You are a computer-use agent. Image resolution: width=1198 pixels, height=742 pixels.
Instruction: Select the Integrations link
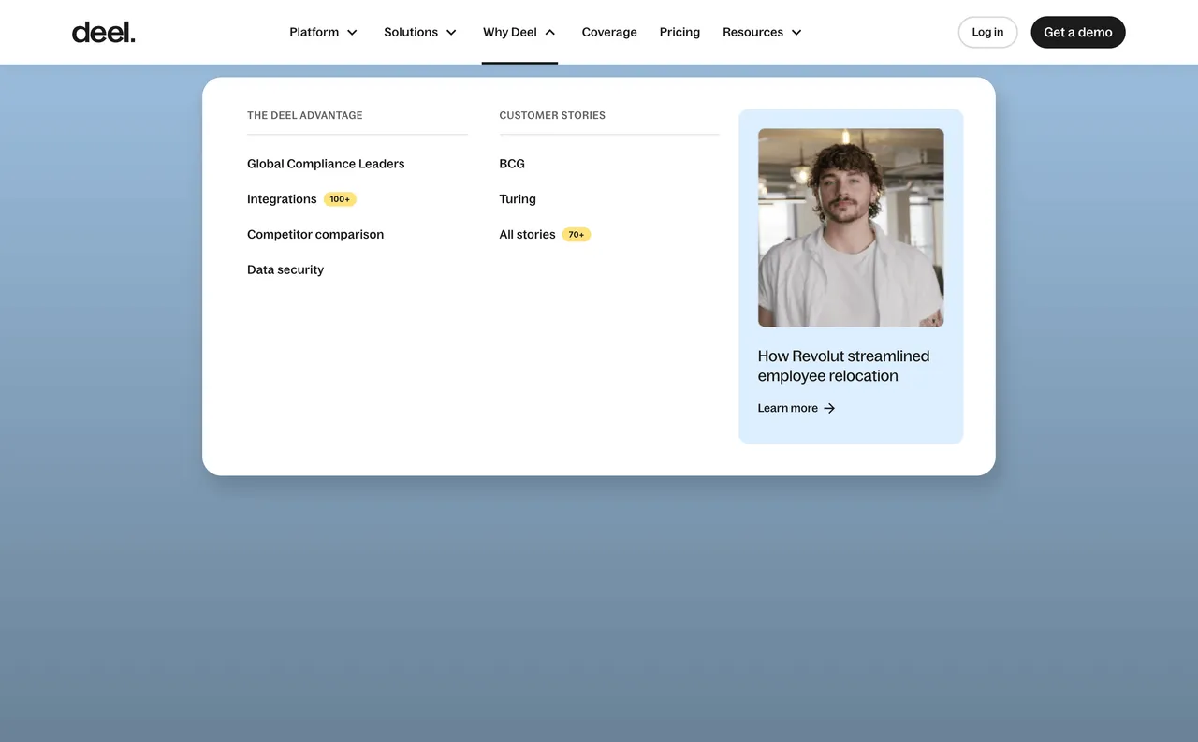pyautogui.click(x=282, y=199)
